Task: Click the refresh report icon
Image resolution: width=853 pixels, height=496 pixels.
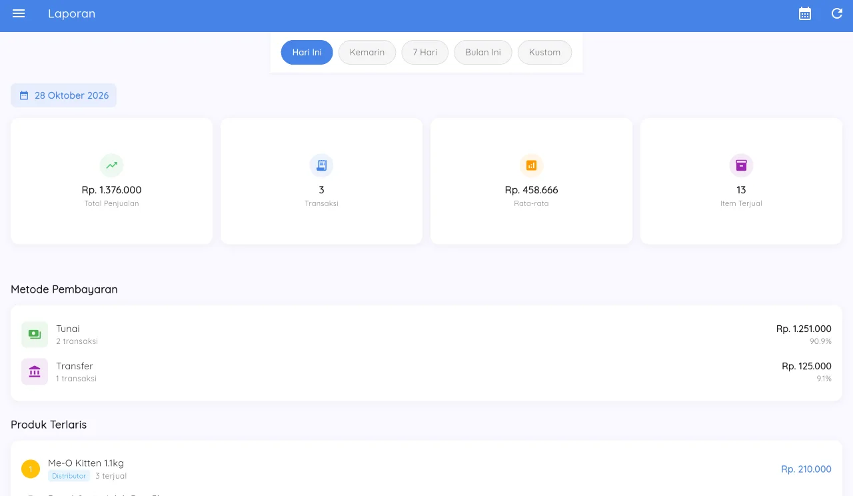Action: click(x=837, y=13)
